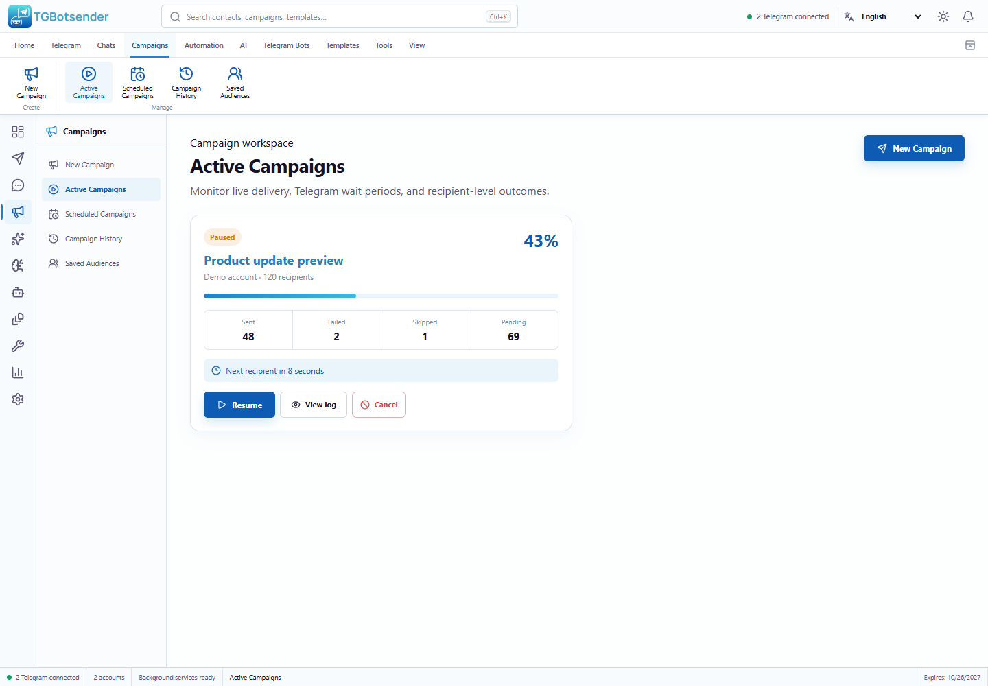
Task: Open the wrench tools icon in left rail
Action: click(x=18, y=346)
